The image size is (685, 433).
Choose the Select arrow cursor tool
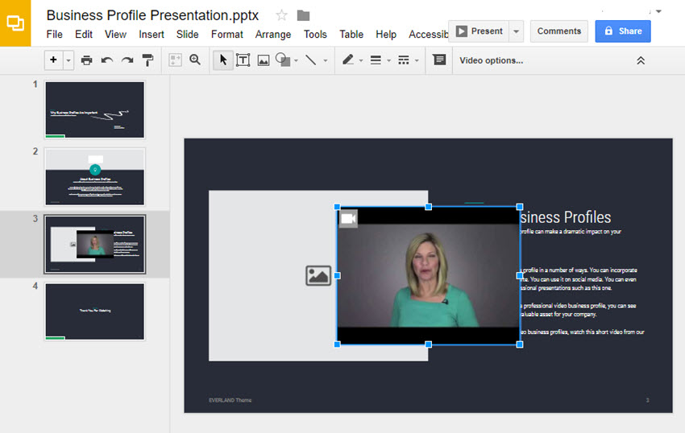coord(222,60)
